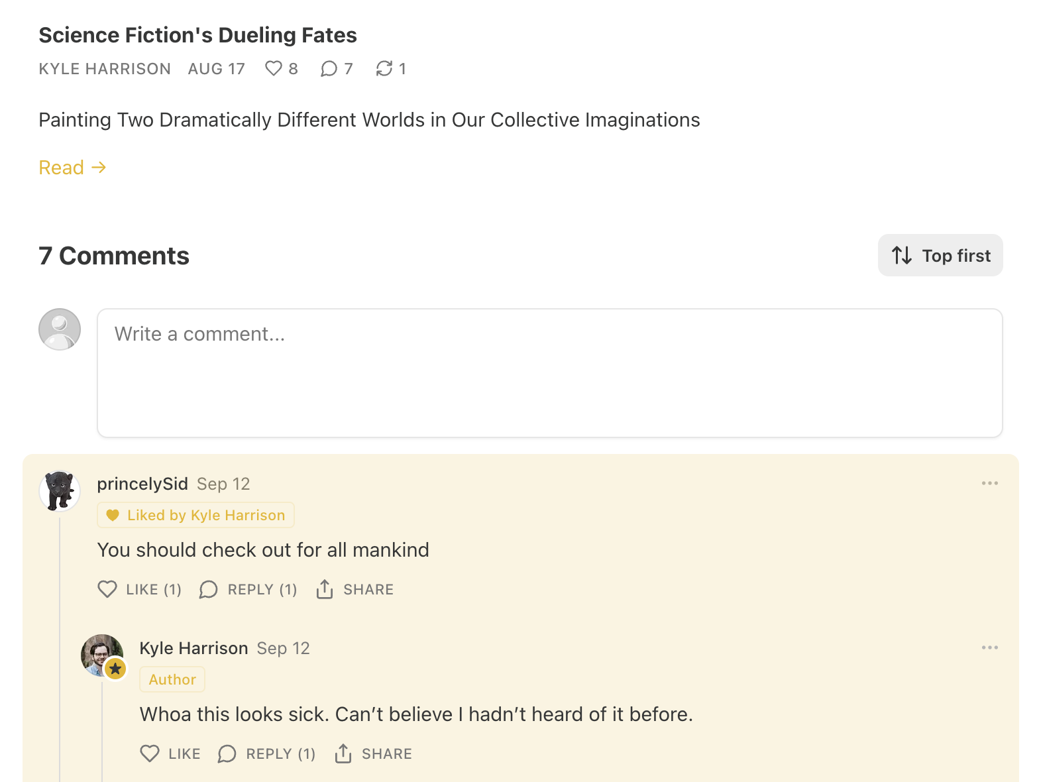Screen dimensions: 1039x782
Task: Open more options for princelySid's comment
Action: tap(989, 483)
